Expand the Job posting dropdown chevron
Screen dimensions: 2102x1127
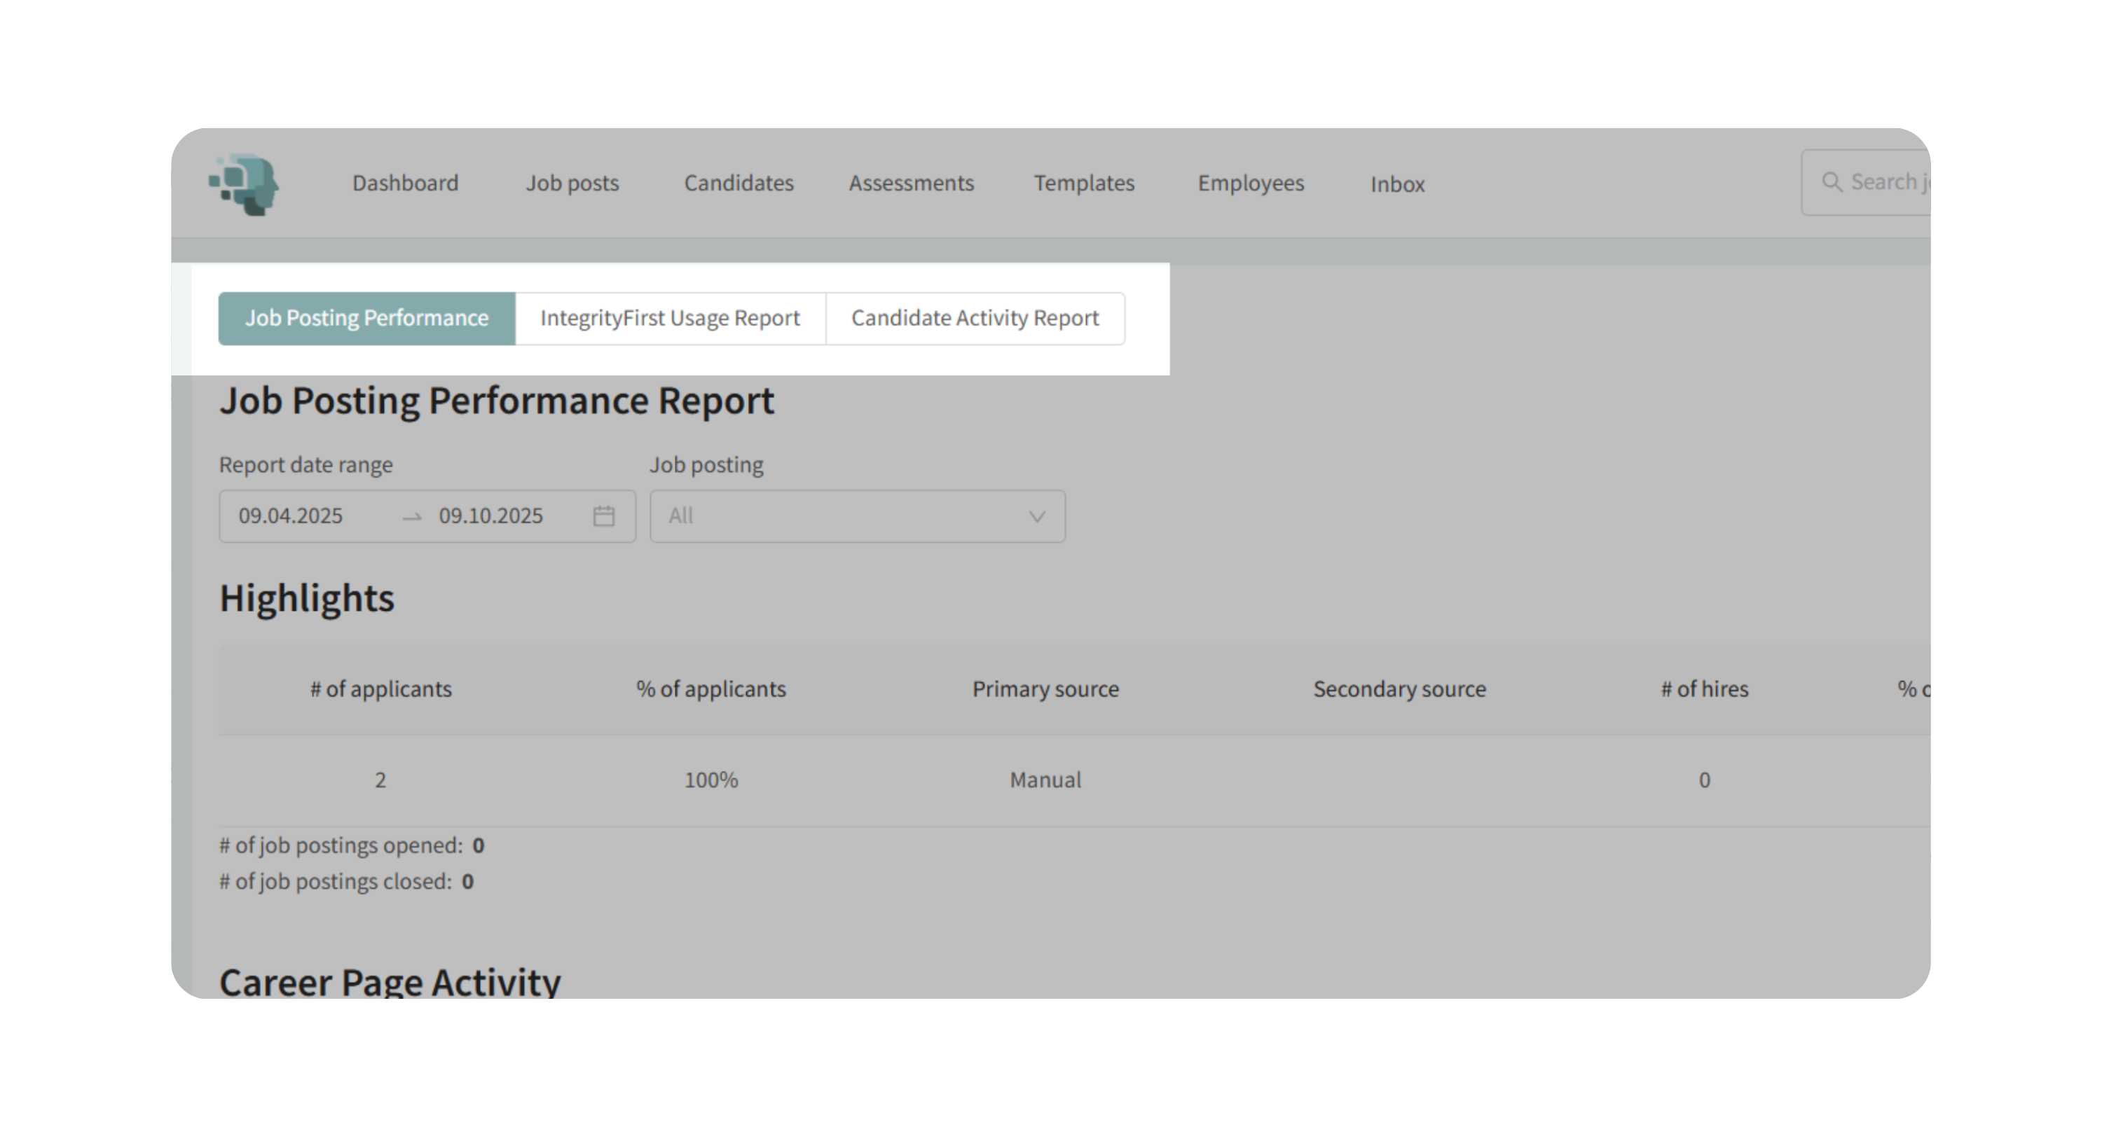click(1036, 516)
